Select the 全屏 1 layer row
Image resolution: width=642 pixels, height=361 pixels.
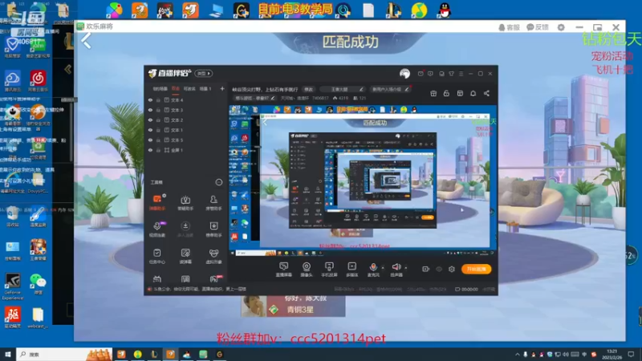click(186, 150)
